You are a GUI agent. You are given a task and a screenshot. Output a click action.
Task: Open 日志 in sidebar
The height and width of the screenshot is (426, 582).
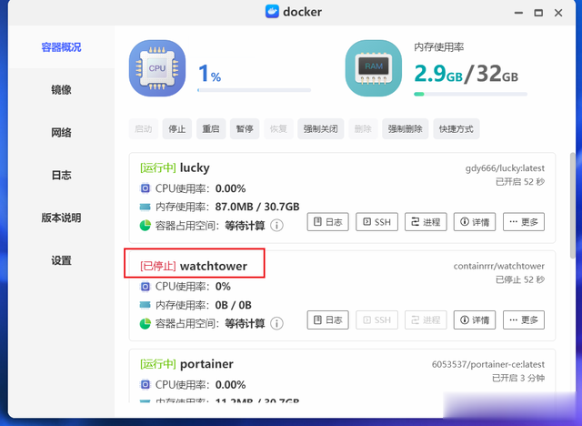pyautogui.click(x=61, y=175)
